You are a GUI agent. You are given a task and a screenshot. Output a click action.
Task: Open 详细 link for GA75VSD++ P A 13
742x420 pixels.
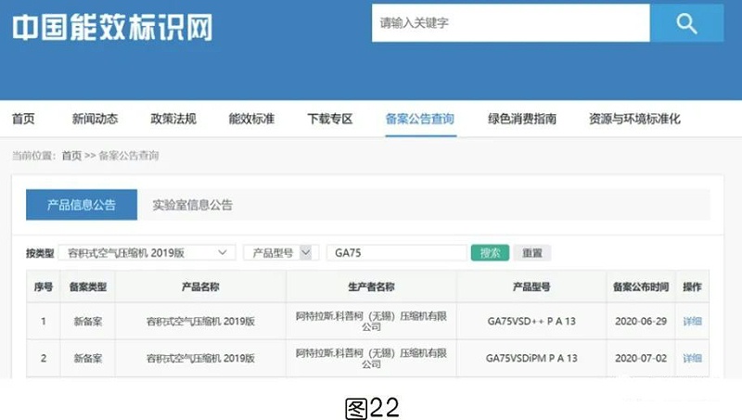[x=692, y=321]
